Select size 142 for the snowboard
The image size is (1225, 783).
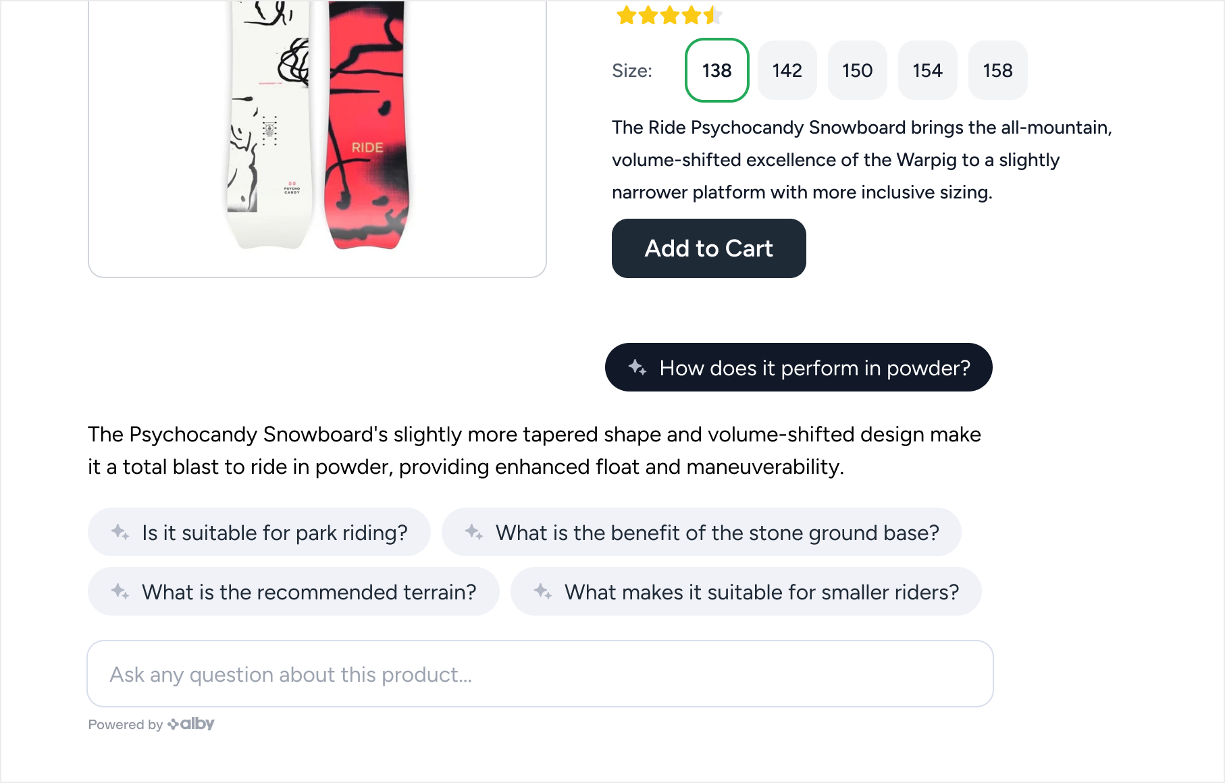(x=787, y=70)
